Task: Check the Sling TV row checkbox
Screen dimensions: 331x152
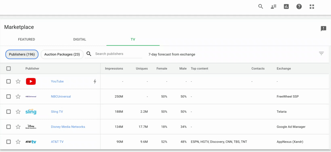Action: coord(9,112)
